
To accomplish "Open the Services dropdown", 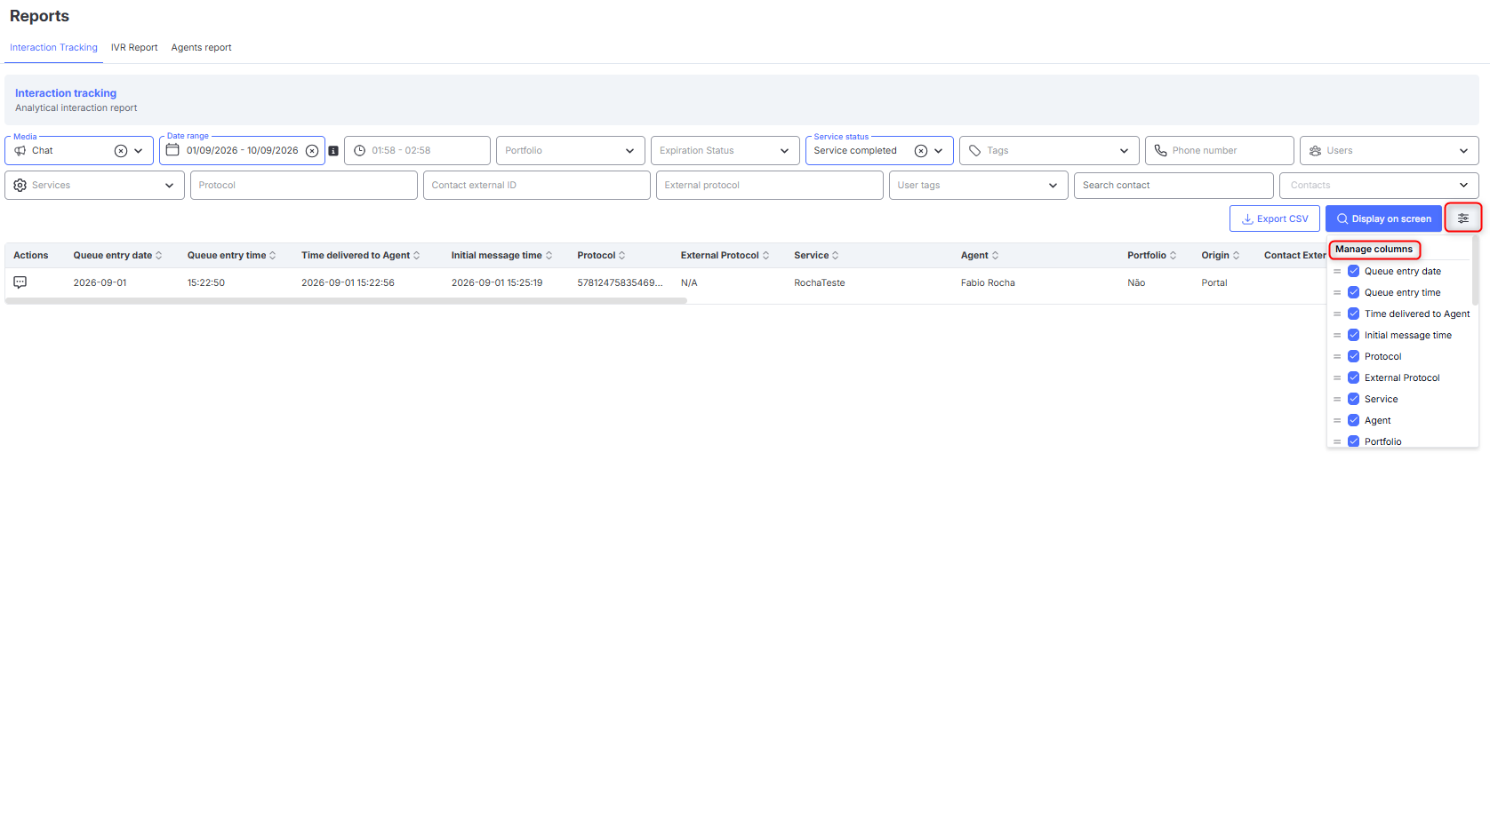I will pyautogui.click(x=94, y=186).
